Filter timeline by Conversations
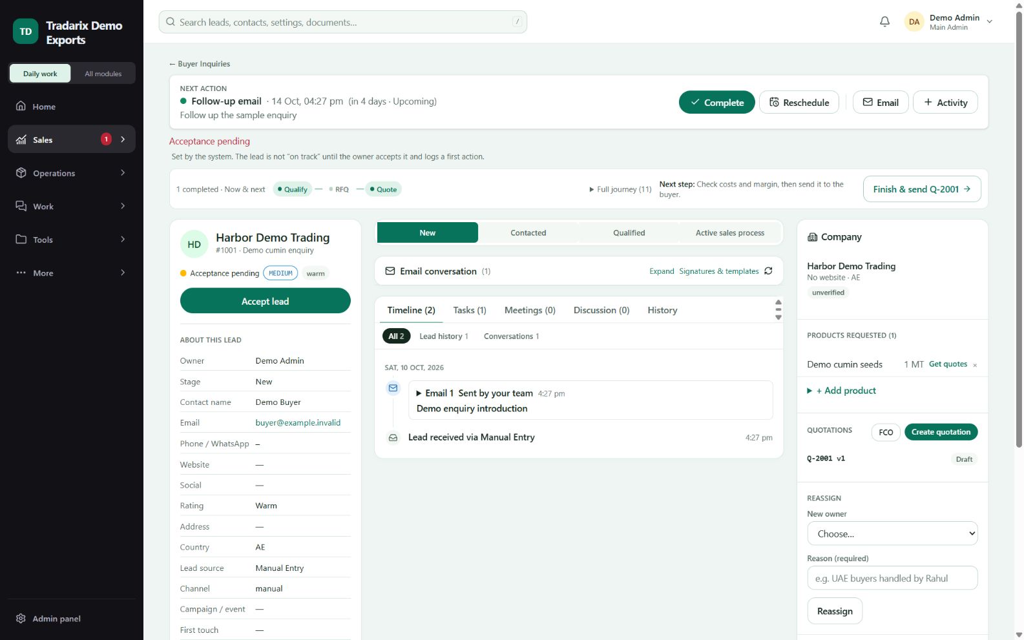Screen dimensions: 1024x640 pos(511,336)
